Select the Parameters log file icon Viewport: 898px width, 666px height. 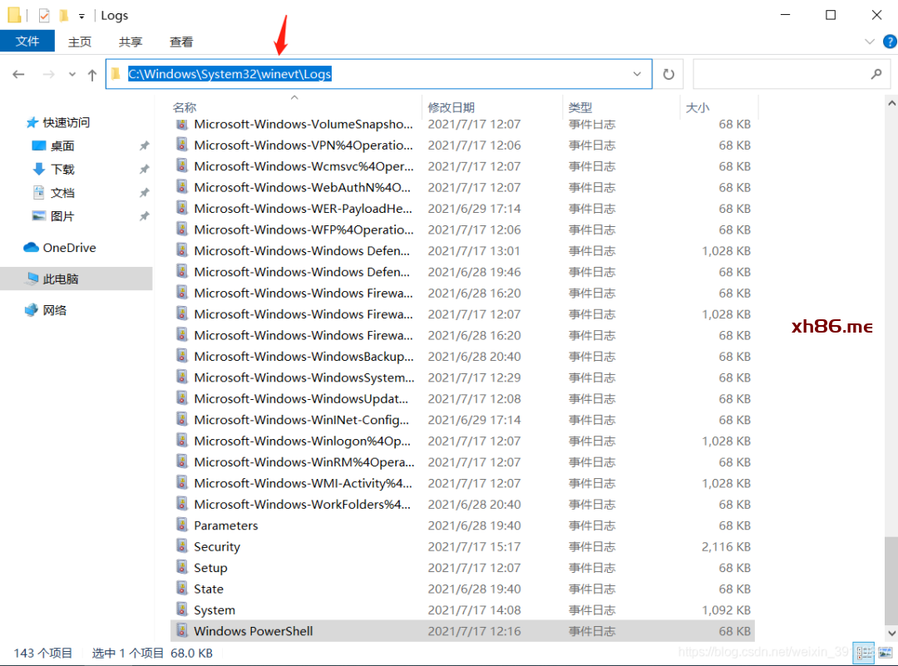(x=181, y=525)
